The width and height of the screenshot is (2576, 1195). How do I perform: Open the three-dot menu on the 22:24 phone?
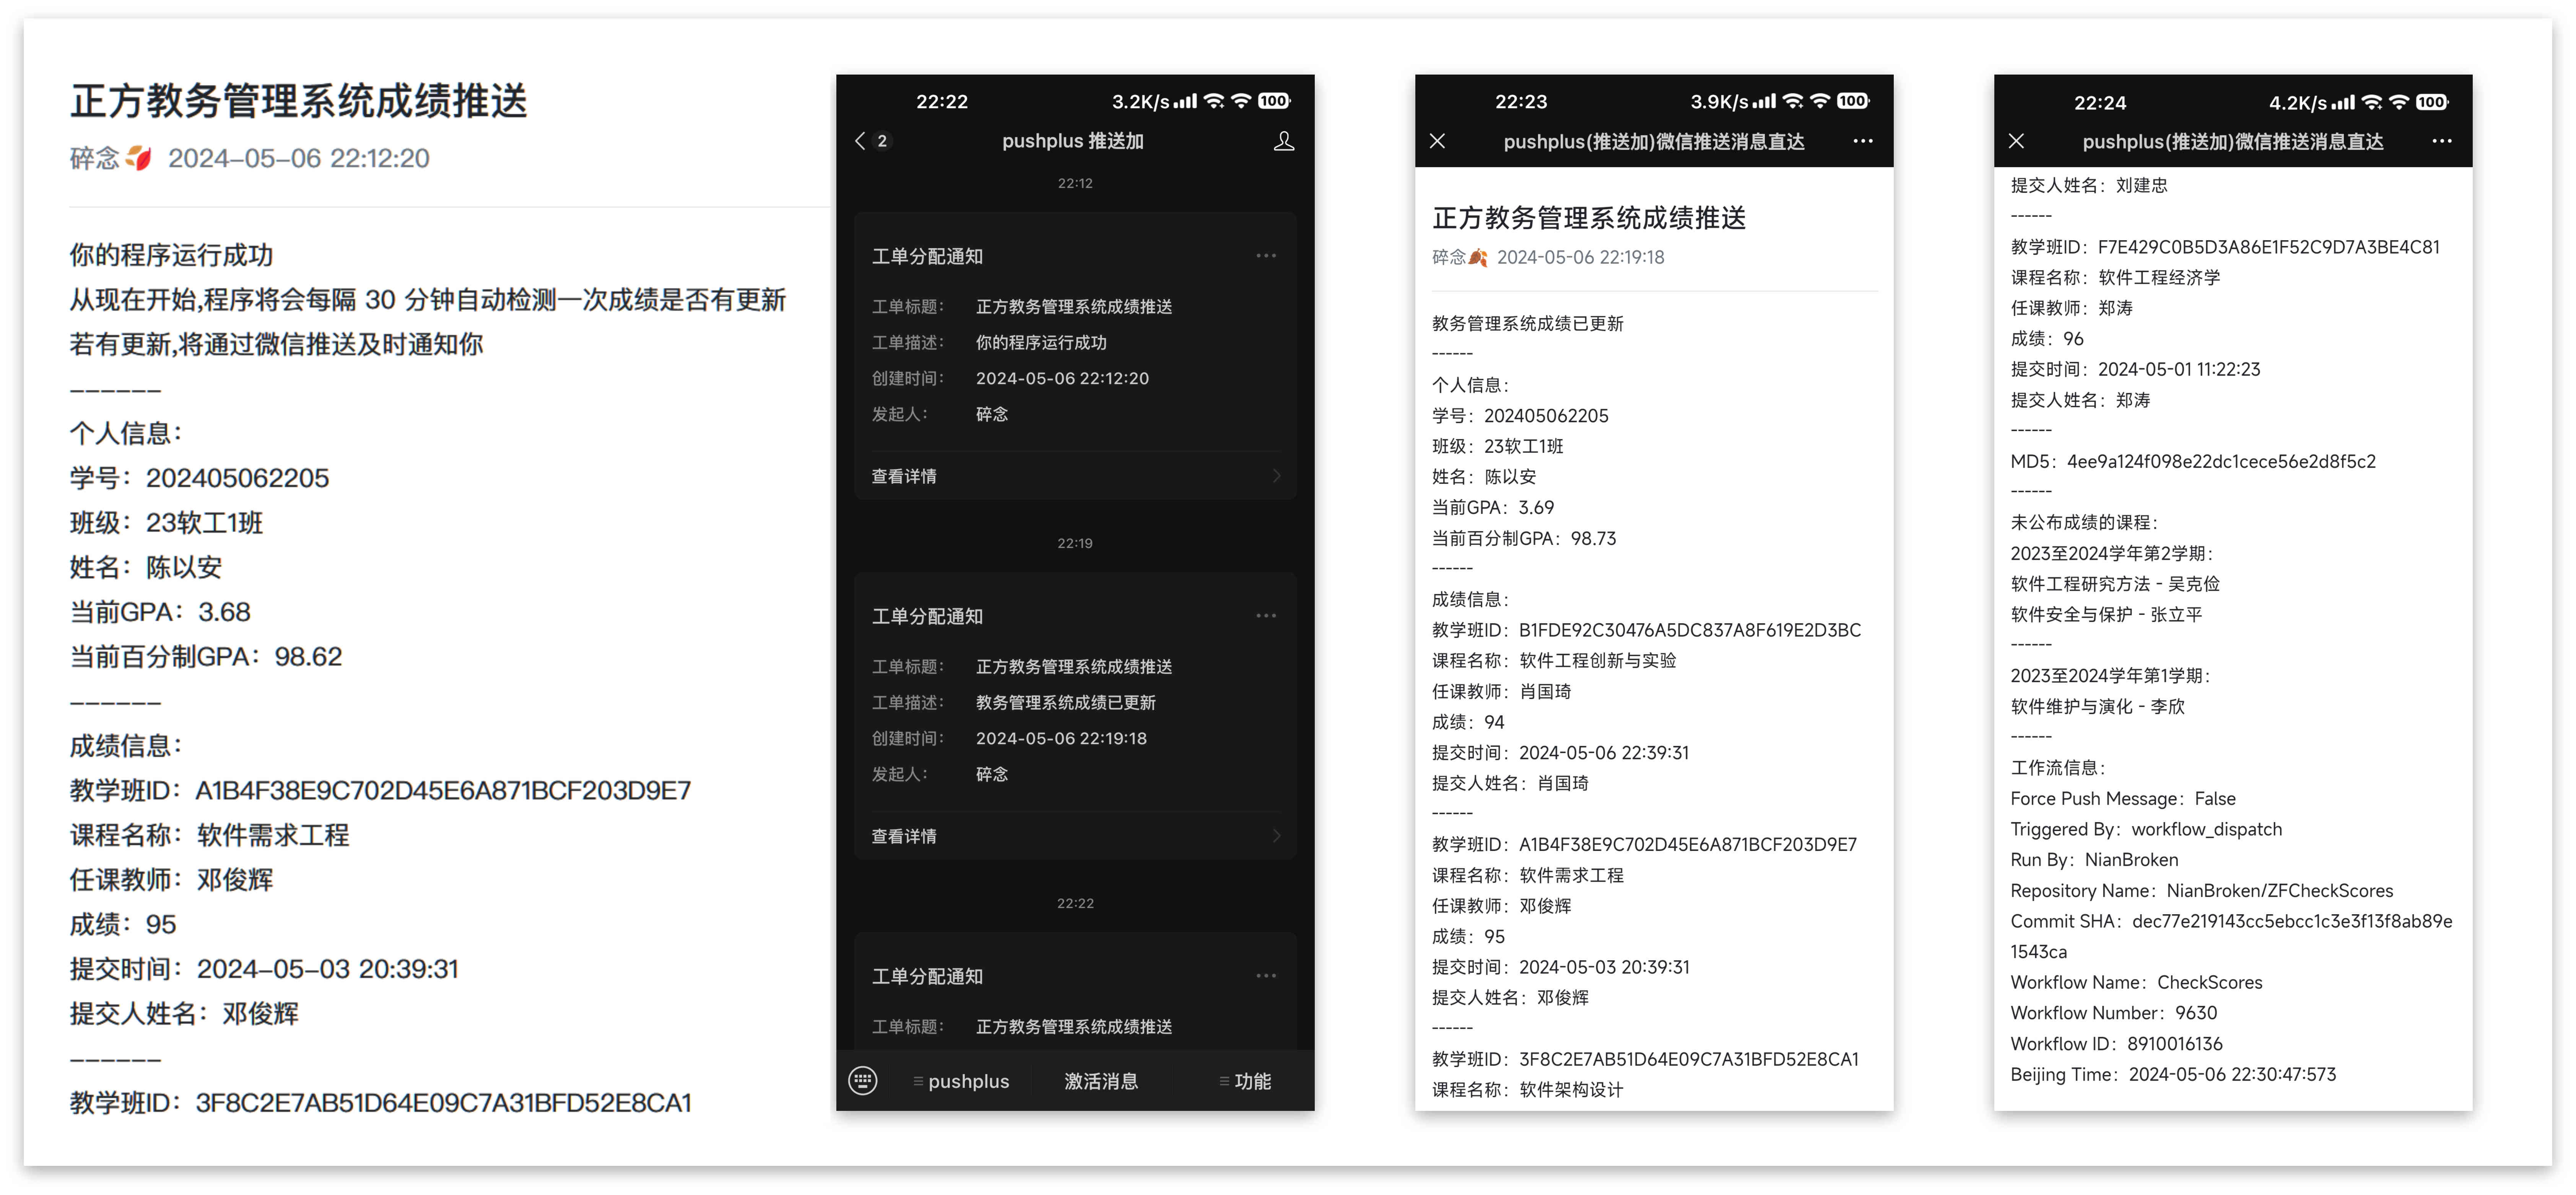point(2442,141)
